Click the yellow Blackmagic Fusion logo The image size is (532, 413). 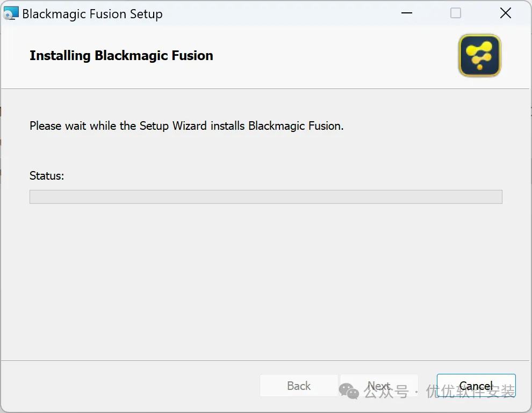(479, 55)
